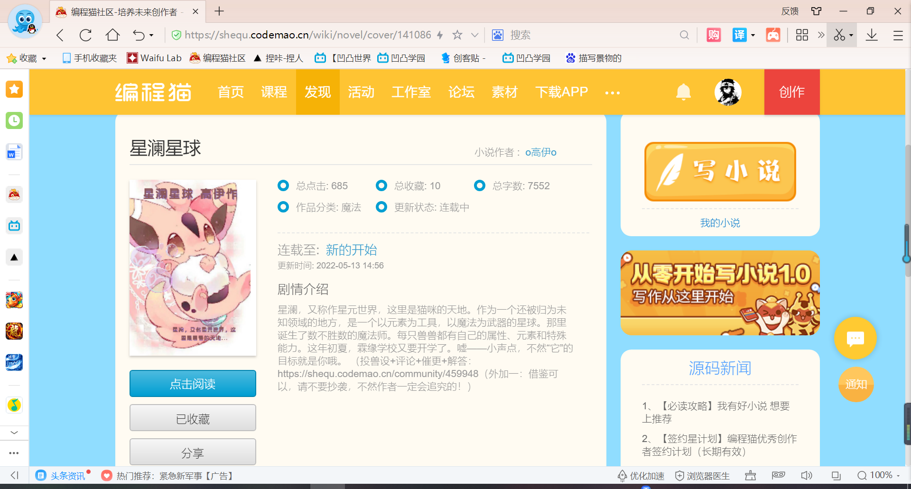The height and width of the screenshot is (489, 911).
Task: Open the extensions grid icon
Action: point(802,35)
